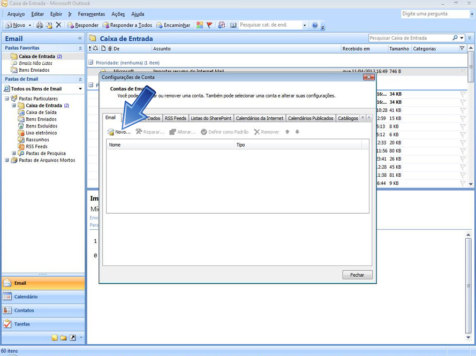Open the Tarefas navigation button
The image size is (476, 356).
coord(43,324)
